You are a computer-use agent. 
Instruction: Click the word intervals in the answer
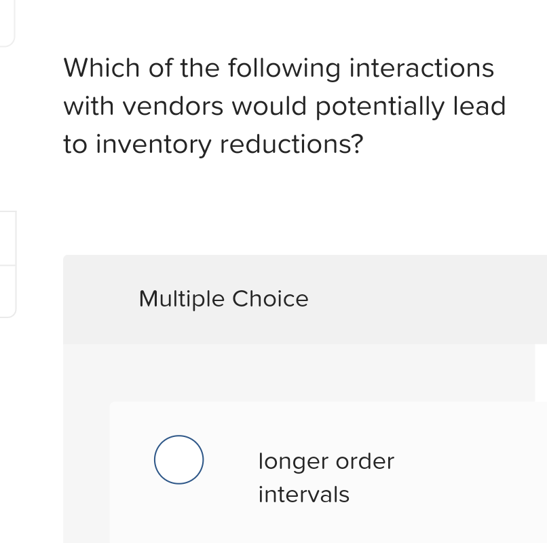coord(303,495)
